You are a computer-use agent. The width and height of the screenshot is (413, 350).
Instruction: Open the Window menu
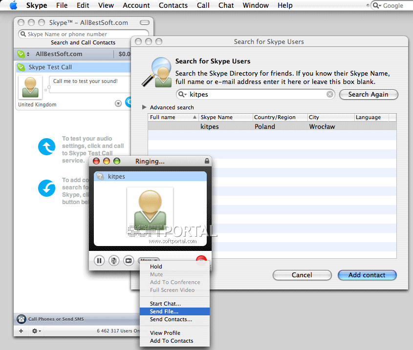(x=256, y=5)
